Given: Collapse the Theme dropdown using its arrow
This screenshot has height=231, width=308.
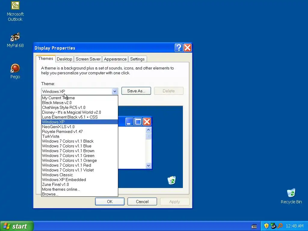Looking at the screenshot, I should (115, 91).
